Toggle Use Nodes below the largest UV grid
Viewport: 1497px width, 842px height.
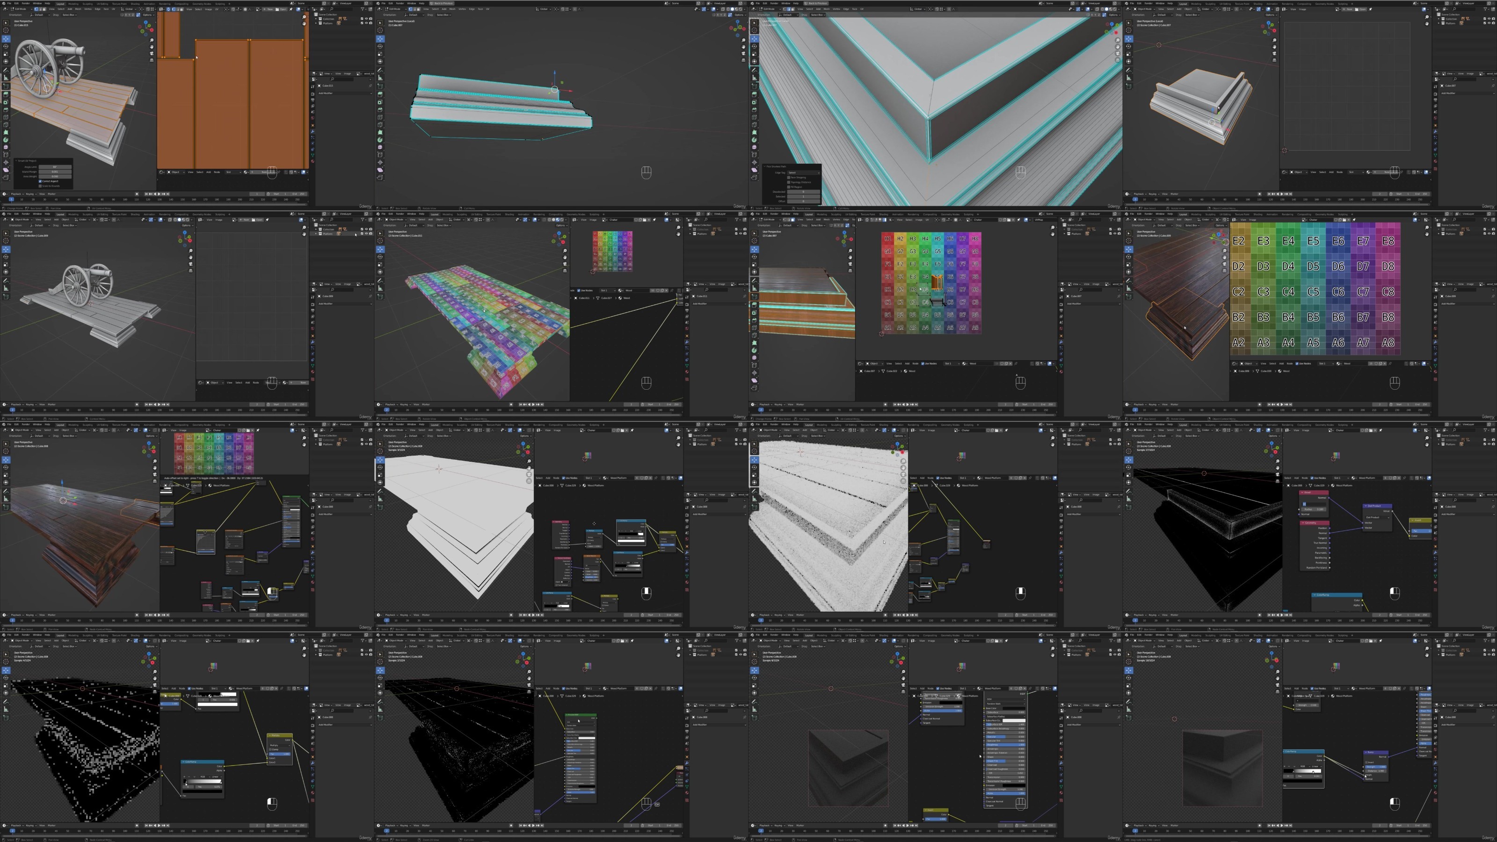coord(1303,364)
